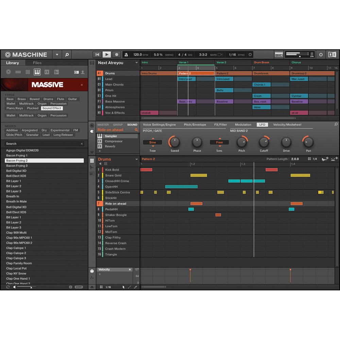Expand the Drums group dropdown arrow

tap(137, 159)
